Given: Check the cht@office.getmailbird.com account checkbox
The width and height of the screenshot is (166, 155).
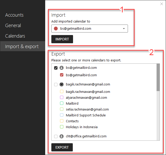Looking at the screenshot, I should [x=56, y=136].
